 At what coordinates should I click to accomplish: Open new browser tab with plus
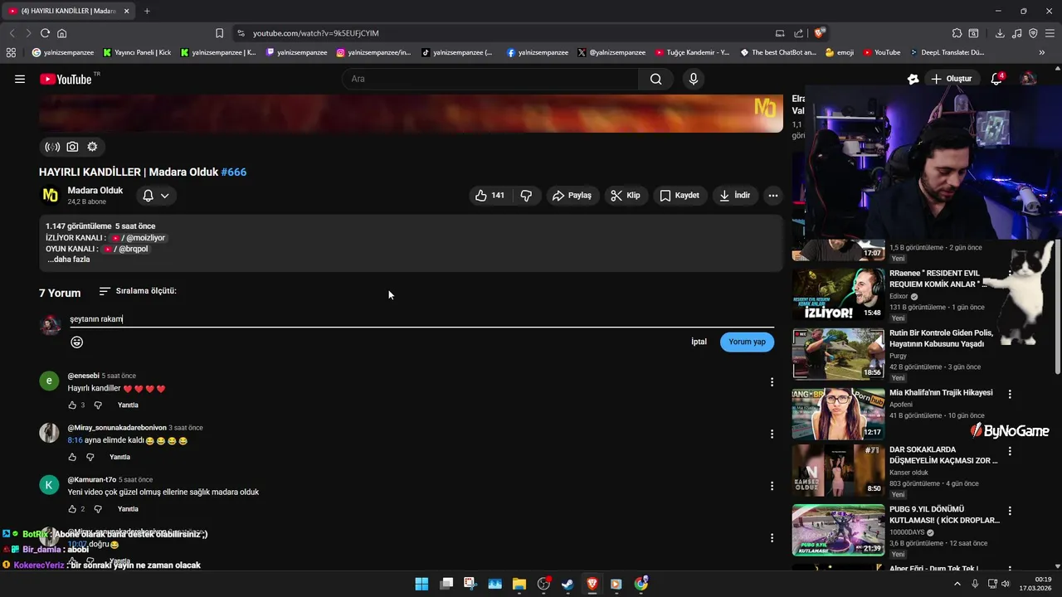[147, 11]
